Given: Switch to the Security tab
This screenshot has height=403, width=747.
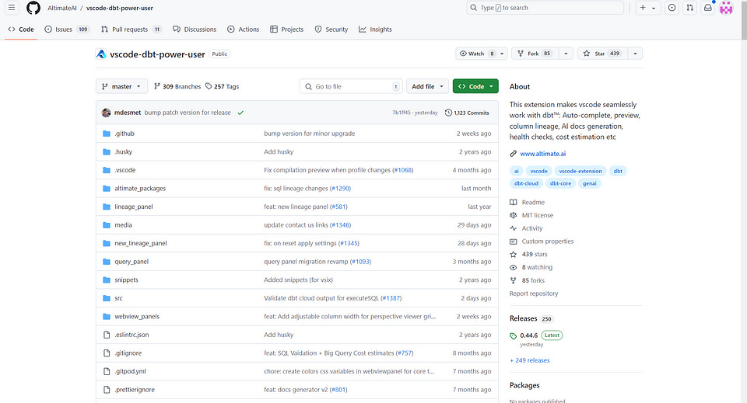Looking at the screenshot, I should coord(331,30).
